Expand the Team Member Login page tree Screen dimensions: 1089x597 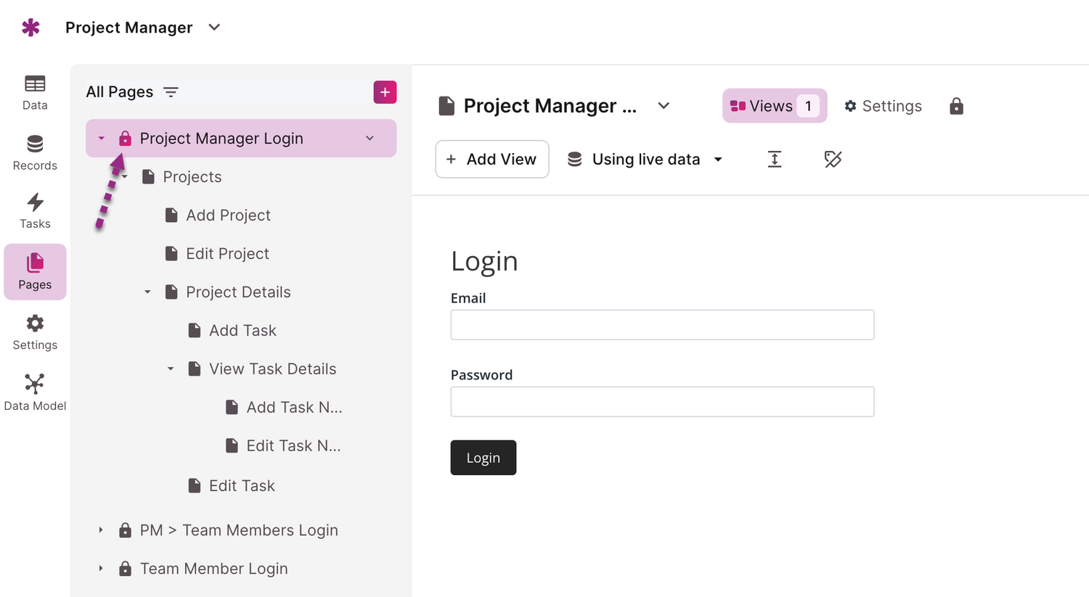101,569
